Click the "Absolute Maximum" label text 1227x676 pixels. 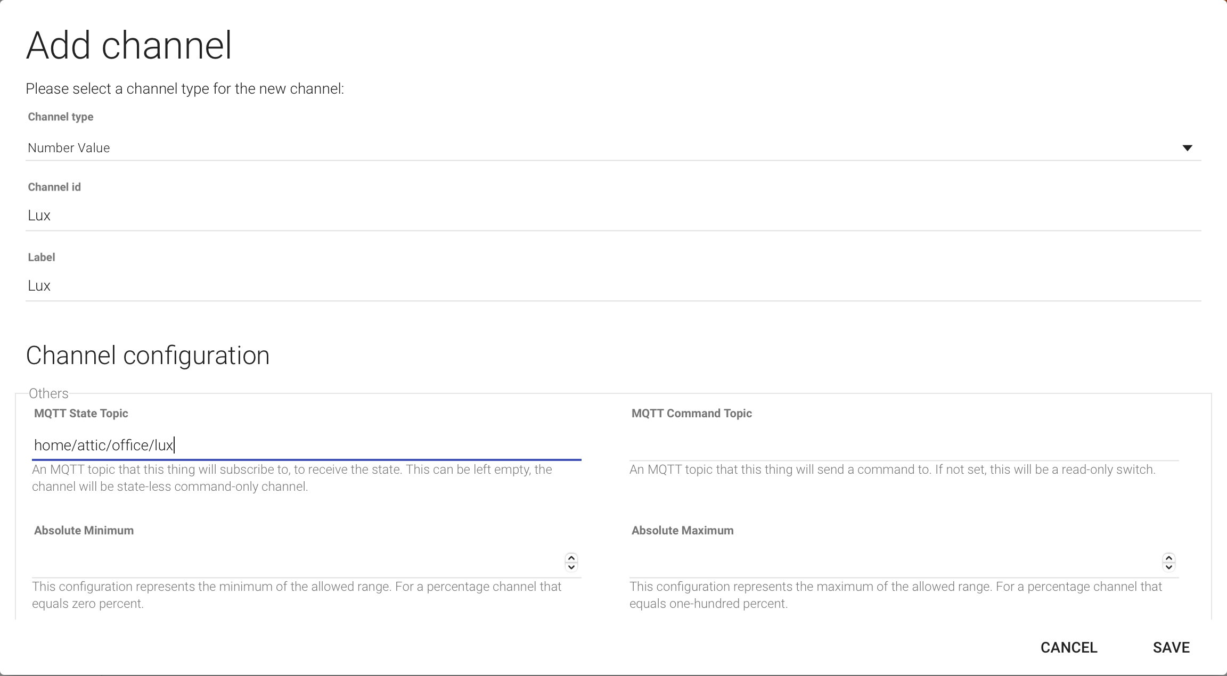pos(682,531)
